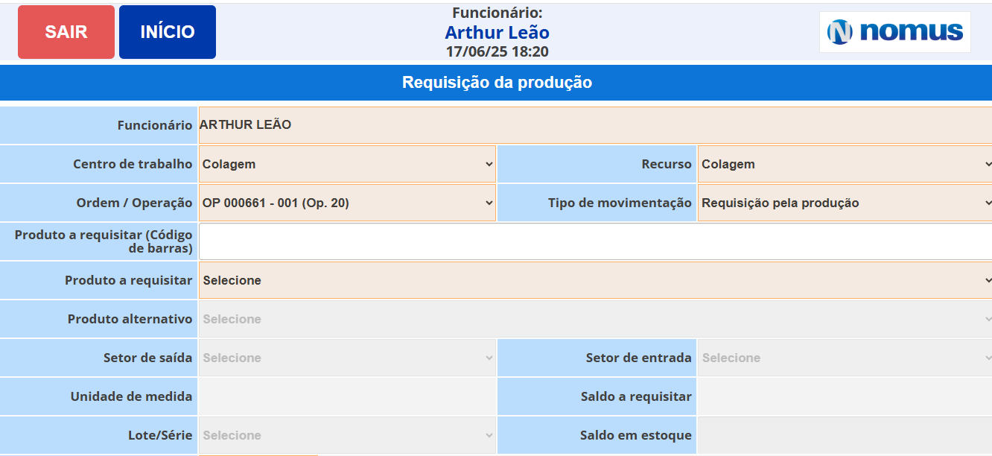Open the Recurso dropdown showing Colagem
The width and height of the screenshot is (992, 456).
click(x=845, y=164)
